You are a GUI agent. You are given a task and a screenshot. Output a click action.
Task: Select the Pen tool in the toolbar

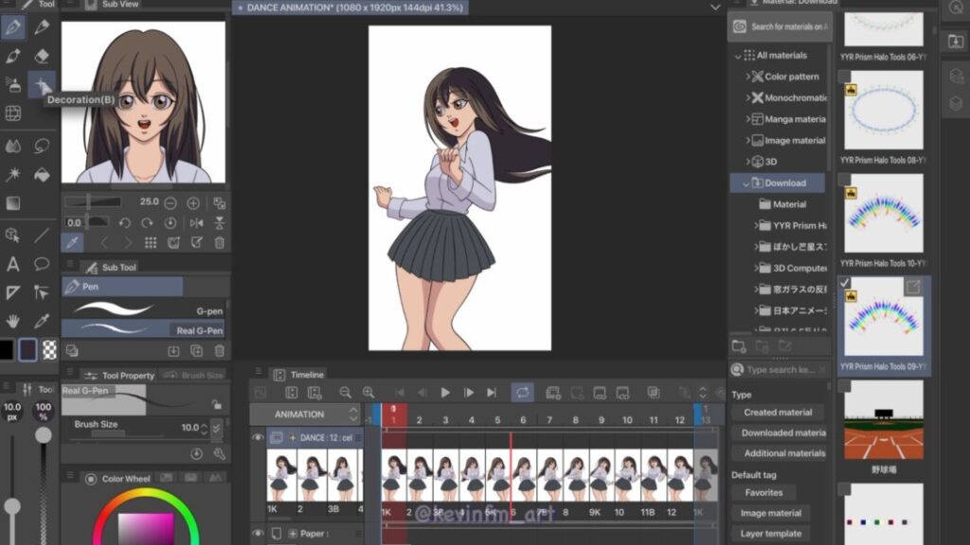[x=13, y=26]
